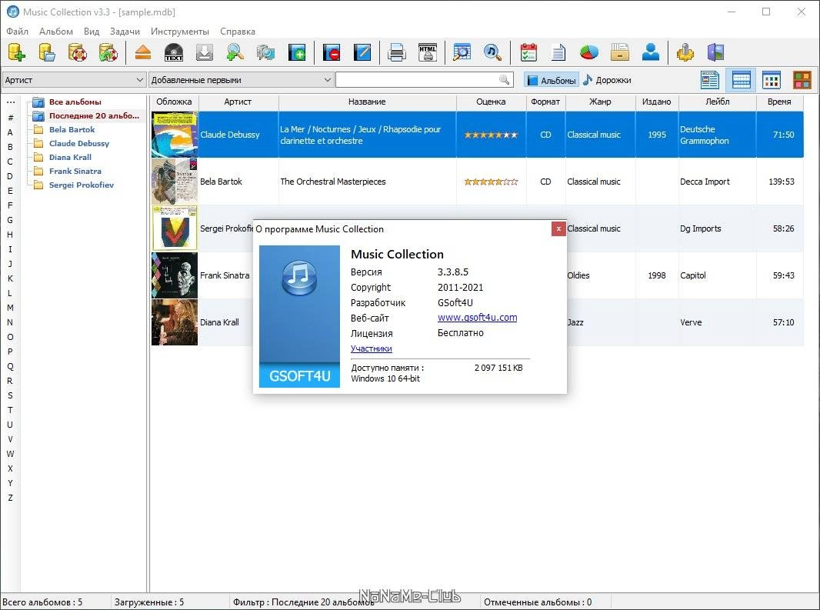820x610 pixels.
Task: Set Claude Debussy album star rating
Action: coord(491,135)
